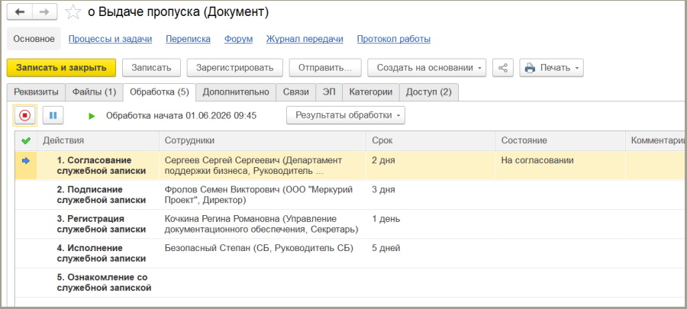The image size is (687, 309).
Task: Select the Основное section
Action: [x=34, y=39]
